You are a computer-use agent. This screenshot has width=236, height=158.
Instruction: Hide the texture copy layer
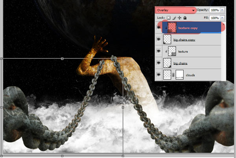tap(159, 28)
